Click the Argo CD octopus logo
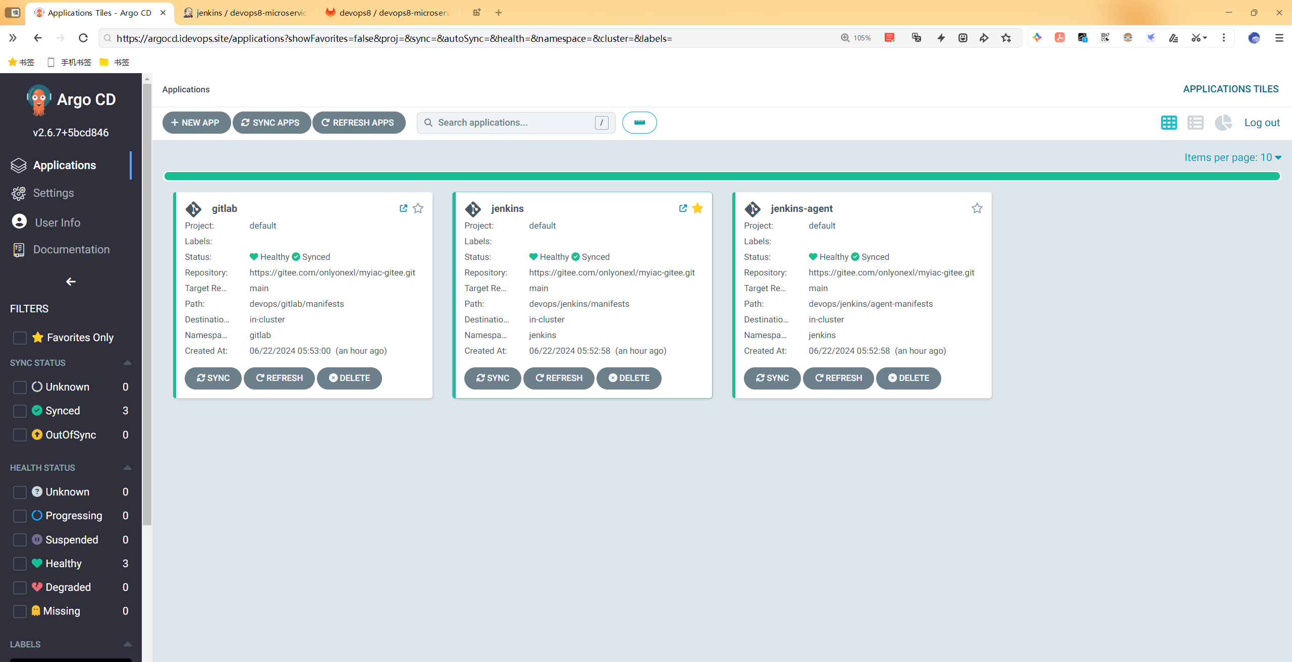 39,100
